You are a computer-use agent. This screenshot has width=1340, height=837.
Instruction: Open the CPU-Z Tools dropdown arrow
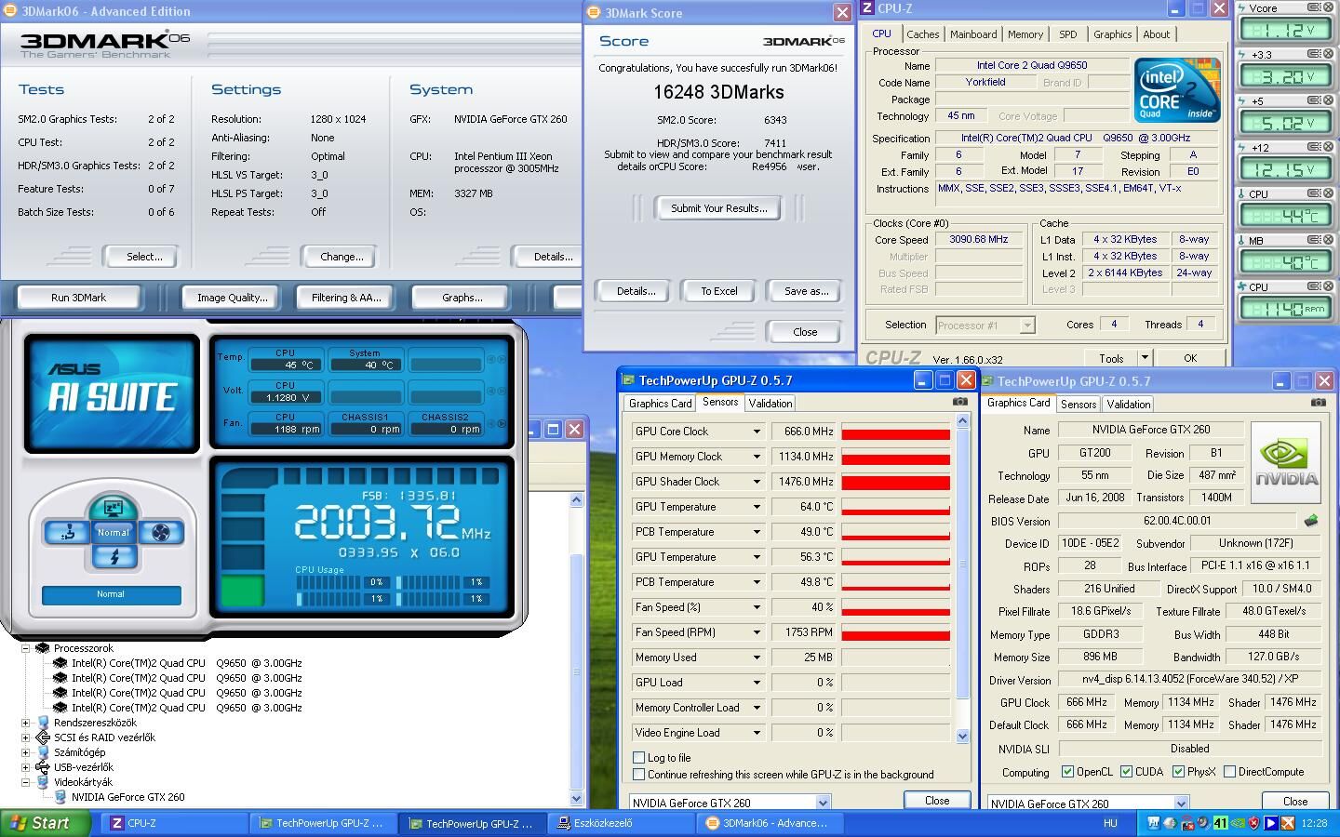(x=1145, y=357)
